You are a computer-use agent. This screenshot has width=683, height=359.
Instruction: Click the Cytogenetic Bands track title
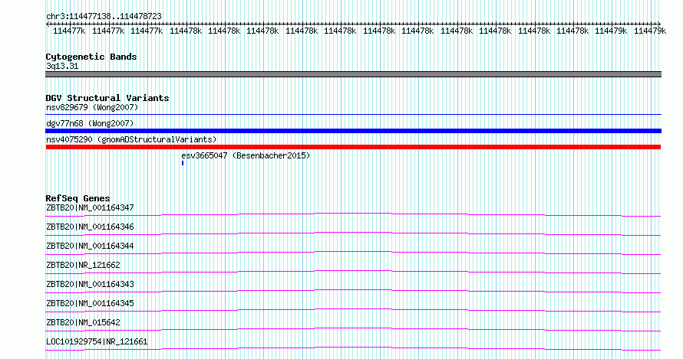click(x=91, y=57)
